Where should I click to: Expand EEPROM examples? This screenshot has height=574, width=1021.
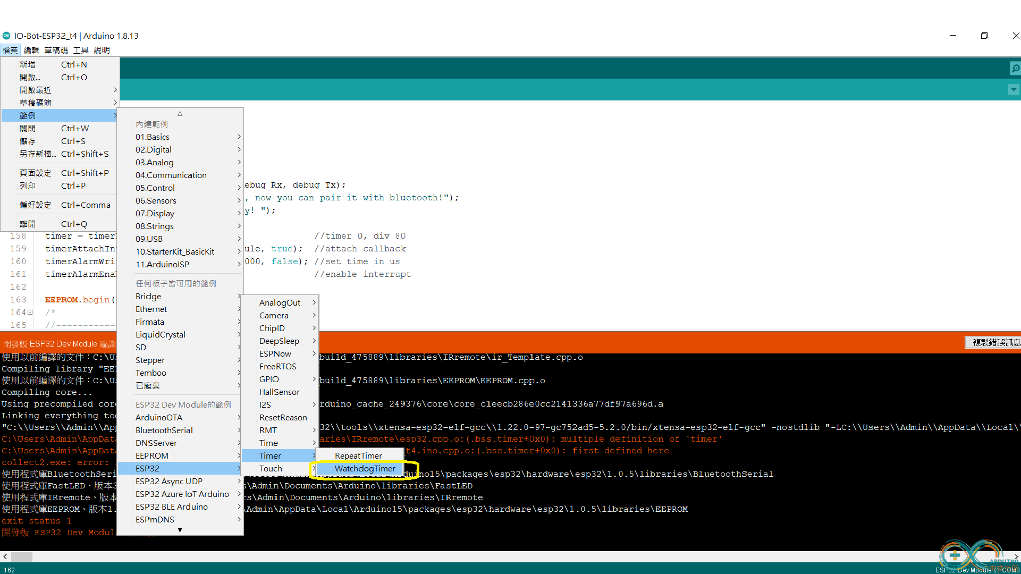tap(180, 455)
